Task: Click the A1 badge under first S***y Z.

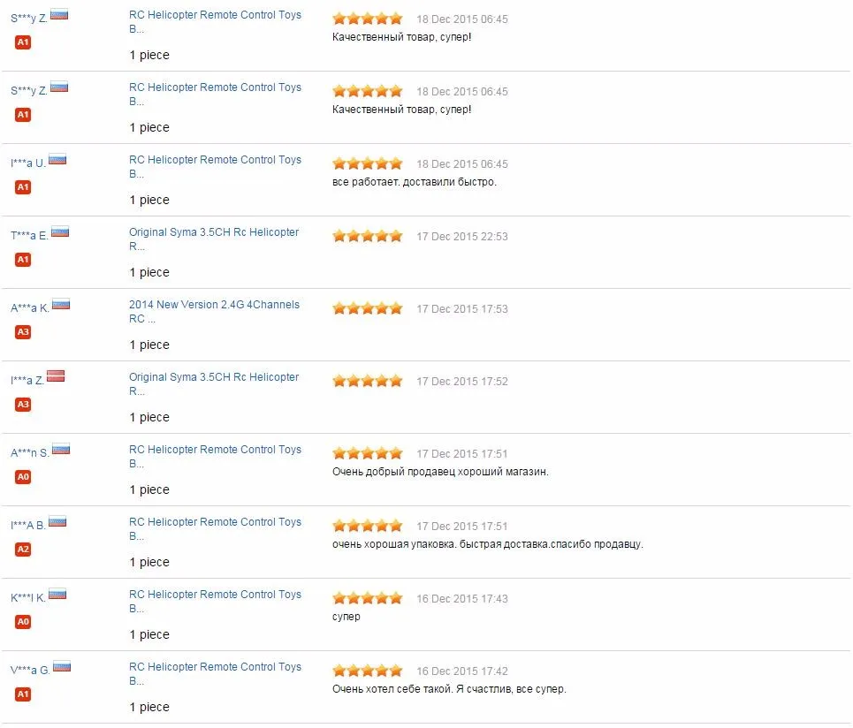Action: point(23,42)
